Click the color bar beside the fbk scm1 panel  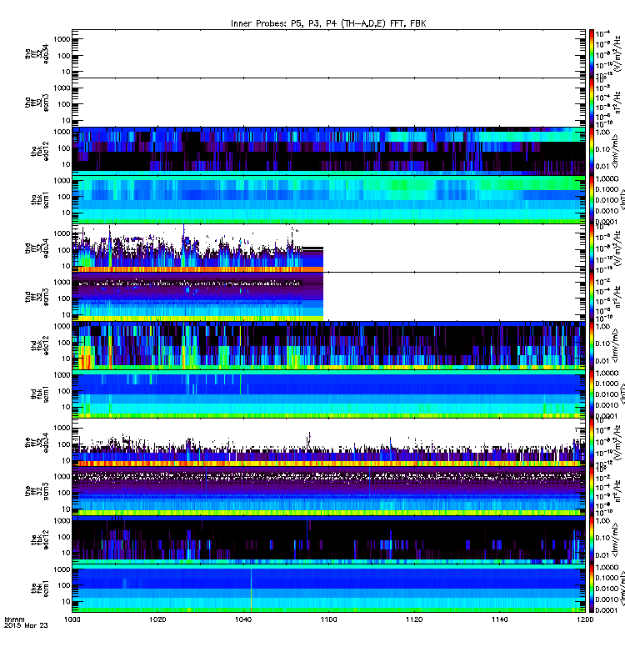click(x=592, y=588)
